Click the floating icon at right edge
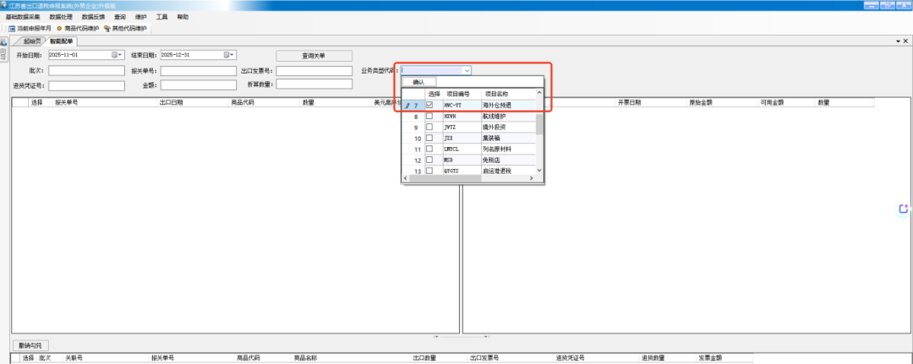This screenshot has width=913, height=364. pos(903,209)
